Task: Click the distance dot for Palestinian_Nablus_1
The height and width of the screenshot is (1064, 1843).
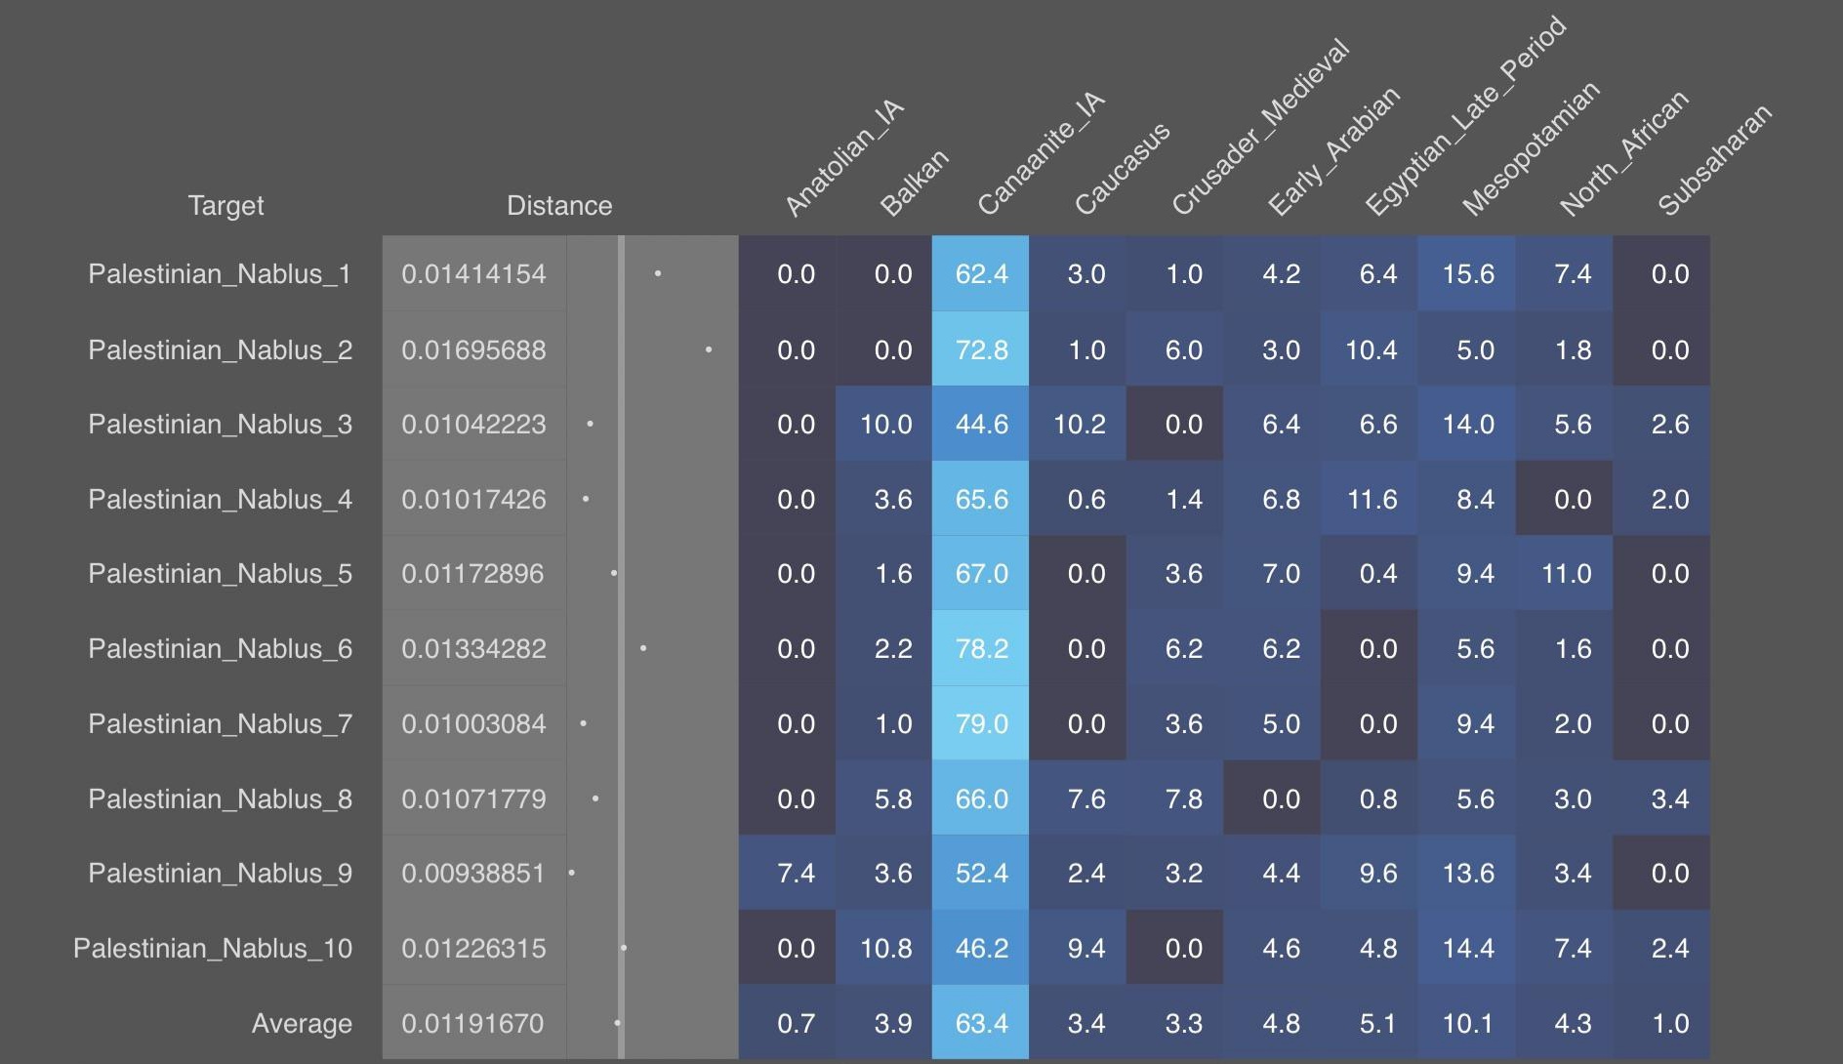Action: click(658, 273)
